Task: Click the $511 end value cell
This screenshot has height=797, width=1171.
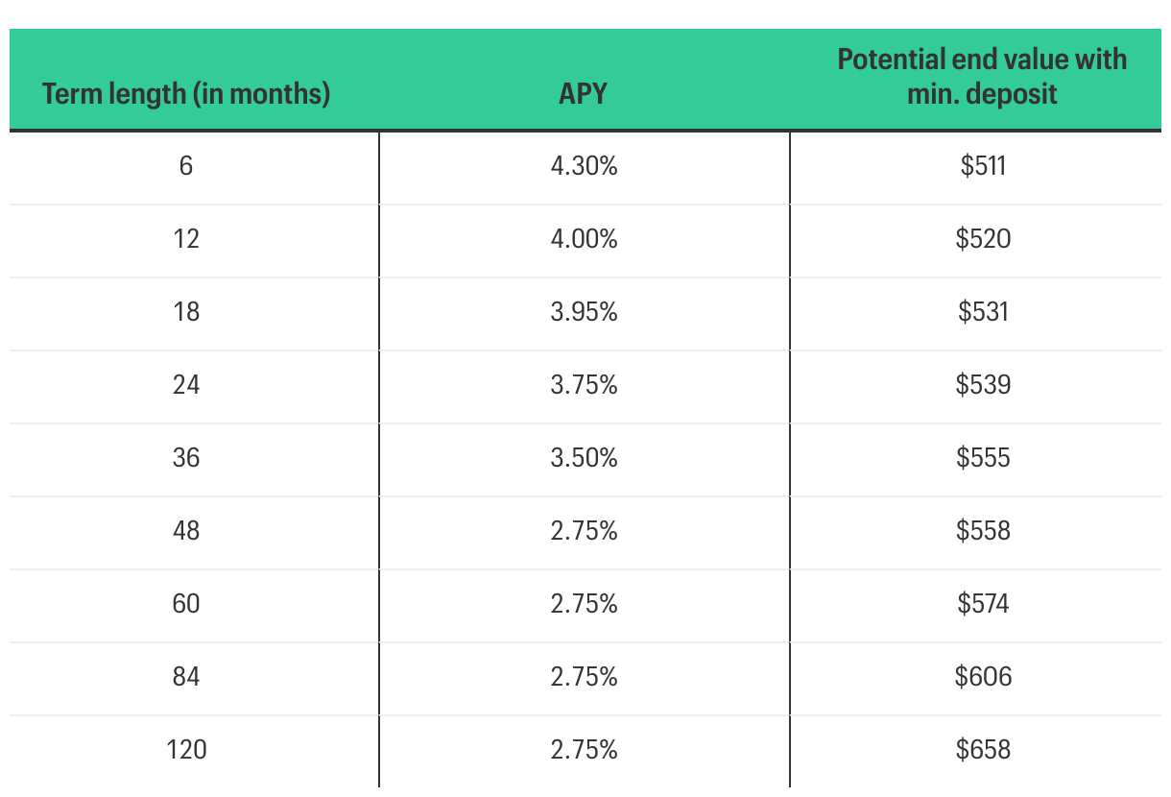Action: [x=983, y=166]
